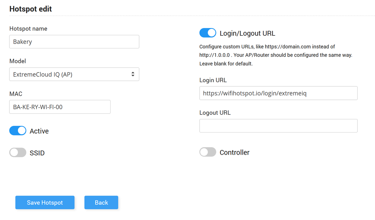
Task: Turn off the Login/Logout URL switch
Action: point(208,33)
